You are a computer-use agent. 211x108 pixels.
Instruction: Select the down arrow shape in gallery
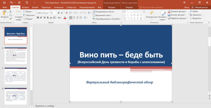coord(138,15)
